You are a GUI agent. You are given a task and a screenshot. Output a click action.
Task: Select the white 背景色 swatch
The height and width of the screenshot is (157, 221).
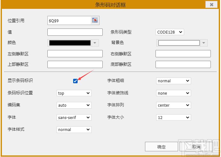pos(179,43)
